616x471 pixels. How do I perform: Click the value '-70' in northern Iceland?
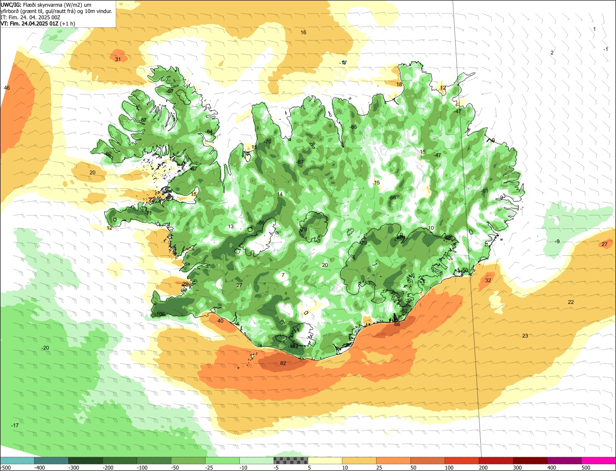pyautogui.click(x=268, y=142)
